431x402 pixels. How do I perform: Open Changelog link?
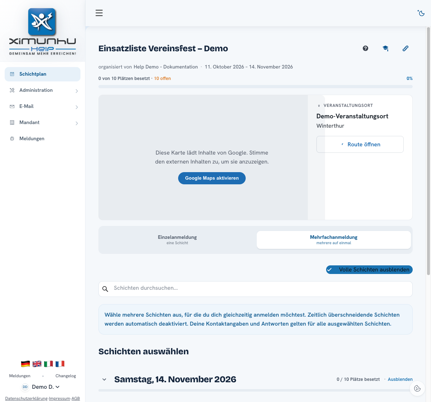tap(66, 376)
